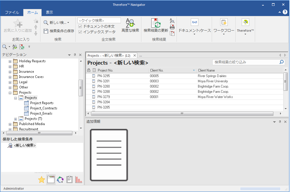Open the 追加情報 panel options dropdown arrow
The height and width of the screenshot is (192, 290).
pos(275,122)
